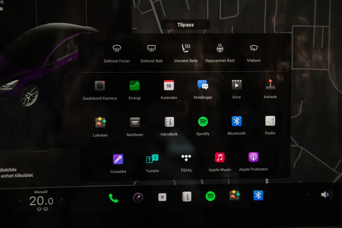This screenshot has height=228, width=342.
Task: Open the green phone icon in dock
Action: (x=113, y=198)
